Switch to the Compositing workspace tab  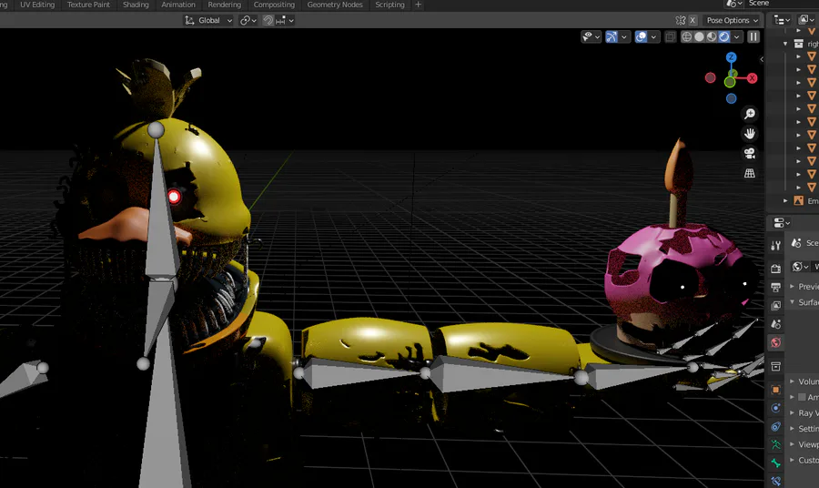[274, 5]
